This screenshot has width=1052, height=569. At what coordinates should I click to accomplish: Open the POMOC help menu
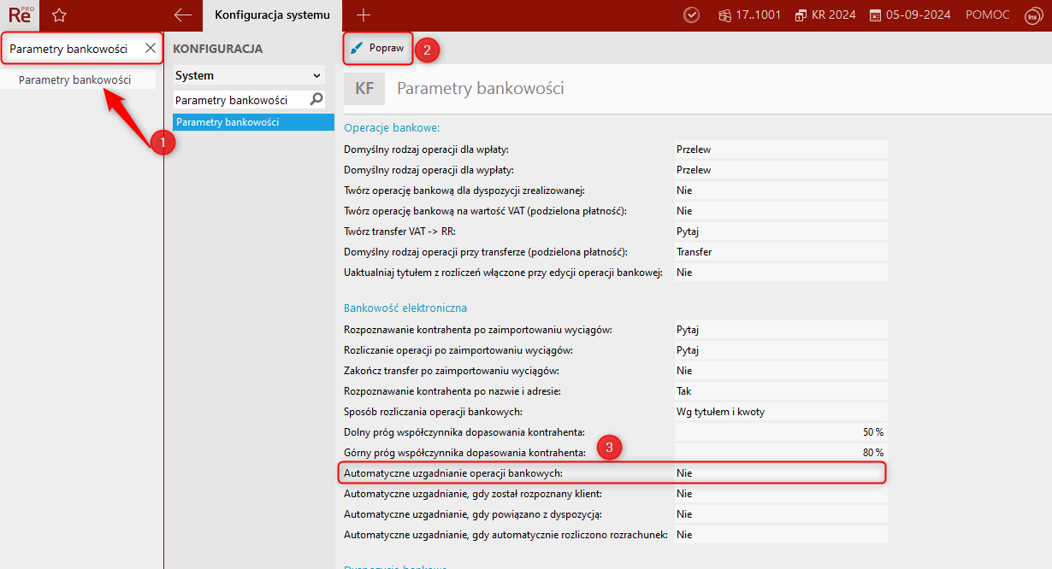pyautogui.click(x=988, y=15)
